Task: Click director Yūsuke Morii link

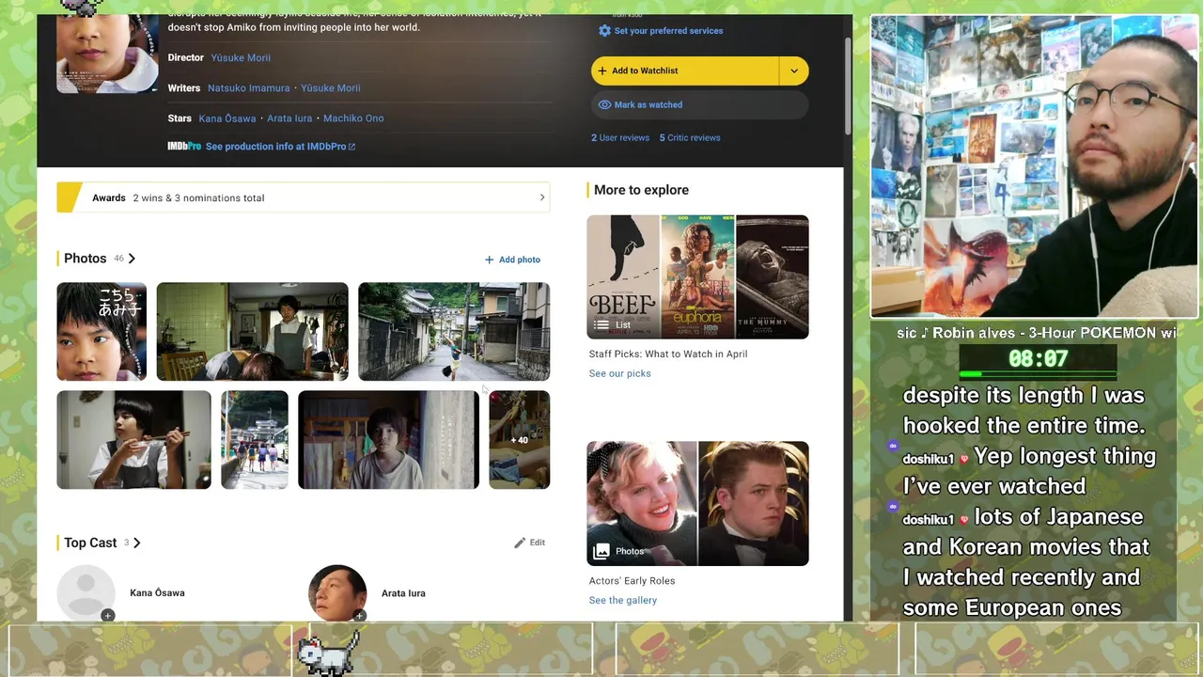Action: click(x=241, y=57)
